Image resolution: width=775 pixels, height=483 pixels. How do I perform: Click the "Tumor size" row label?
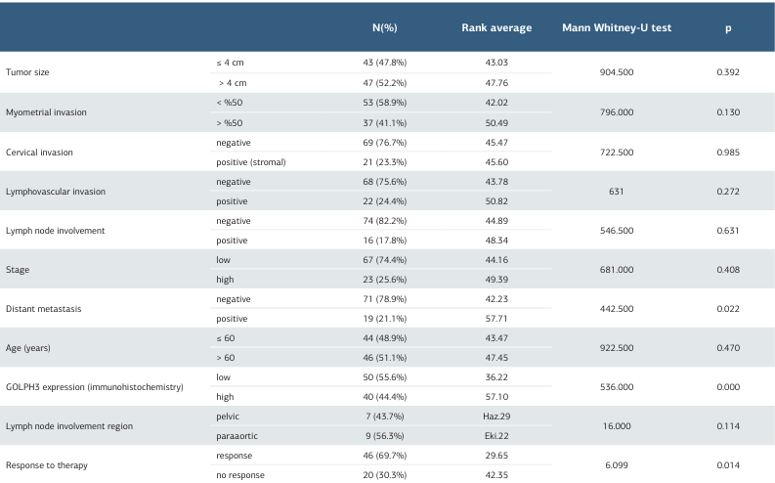28,73
